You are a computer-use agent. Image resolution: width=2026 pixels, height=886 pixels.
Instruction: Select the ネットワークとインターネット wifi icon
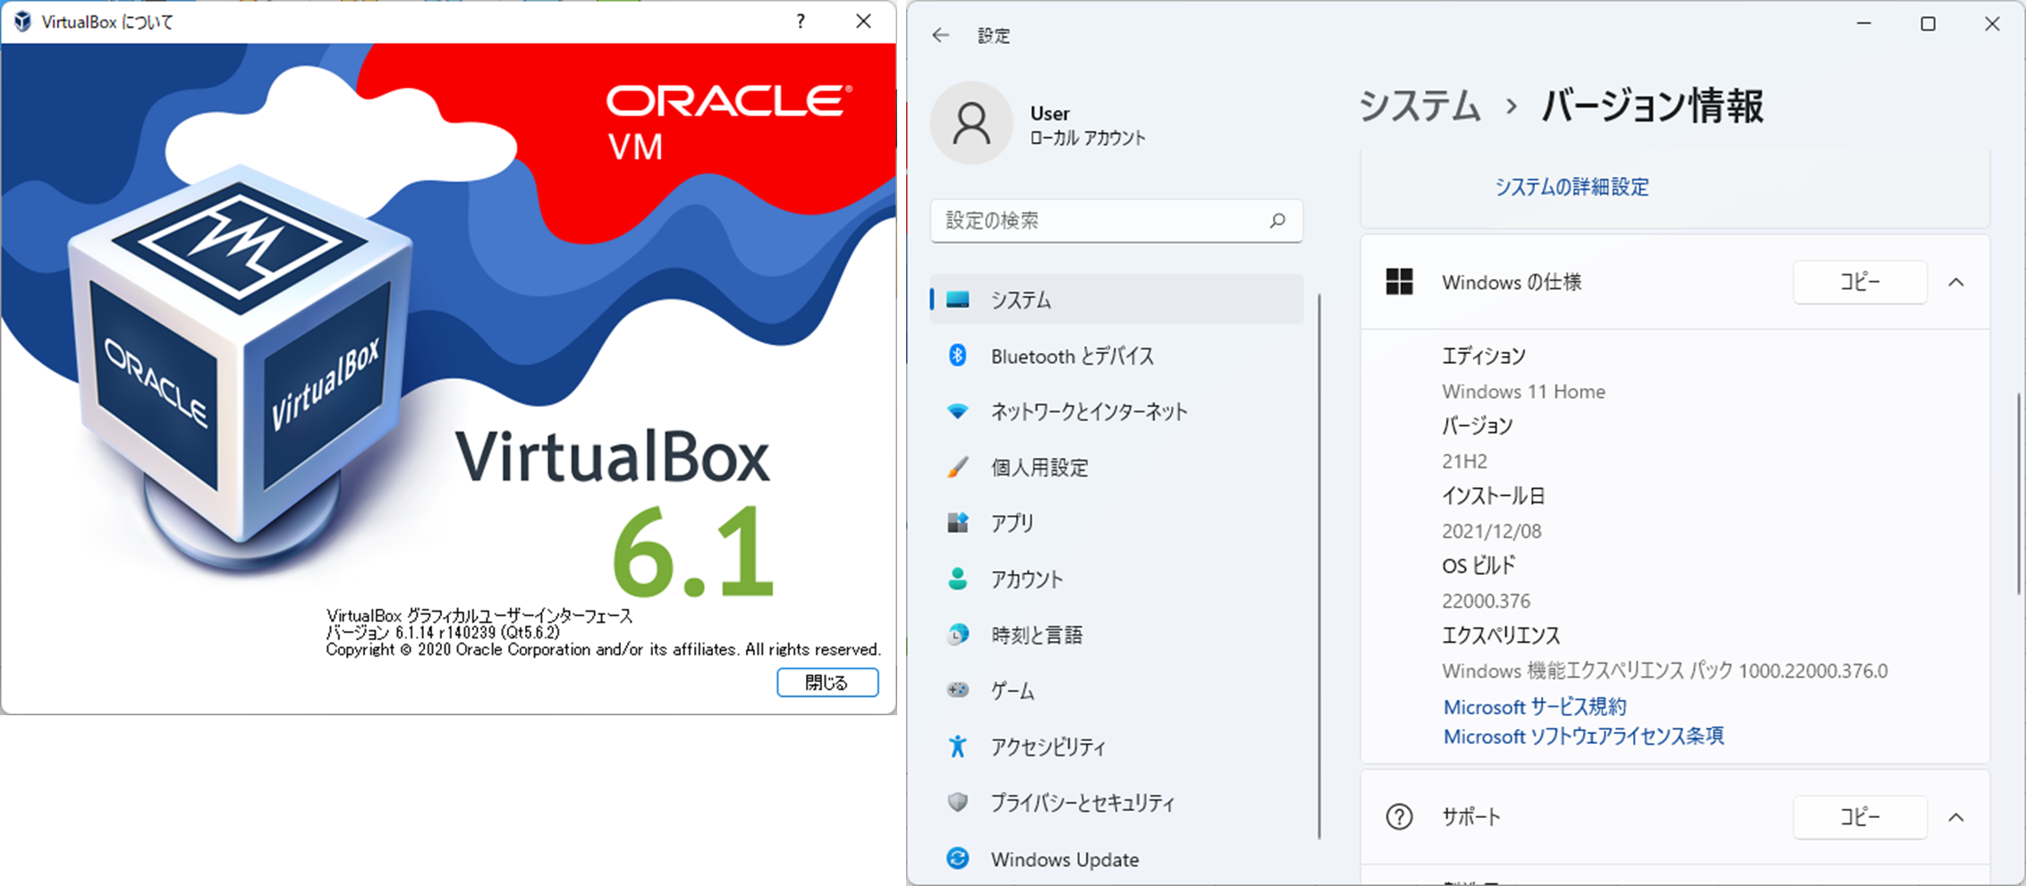click(957, 411)
